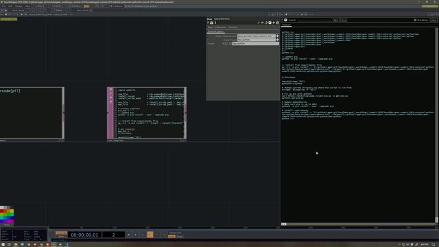The width and height of the screenshot is (439, 247).
Task: Toggle the fourth flag on the pink text DAT
Action: 111,102
